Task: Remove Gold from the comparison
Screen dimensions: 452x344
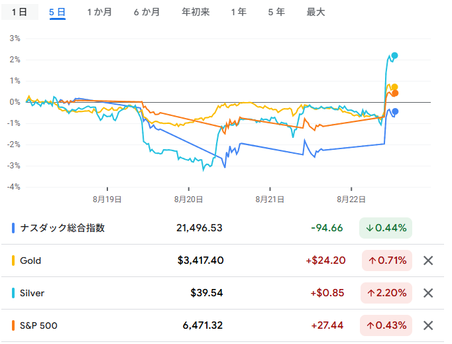Action: [x=428, y=260]
